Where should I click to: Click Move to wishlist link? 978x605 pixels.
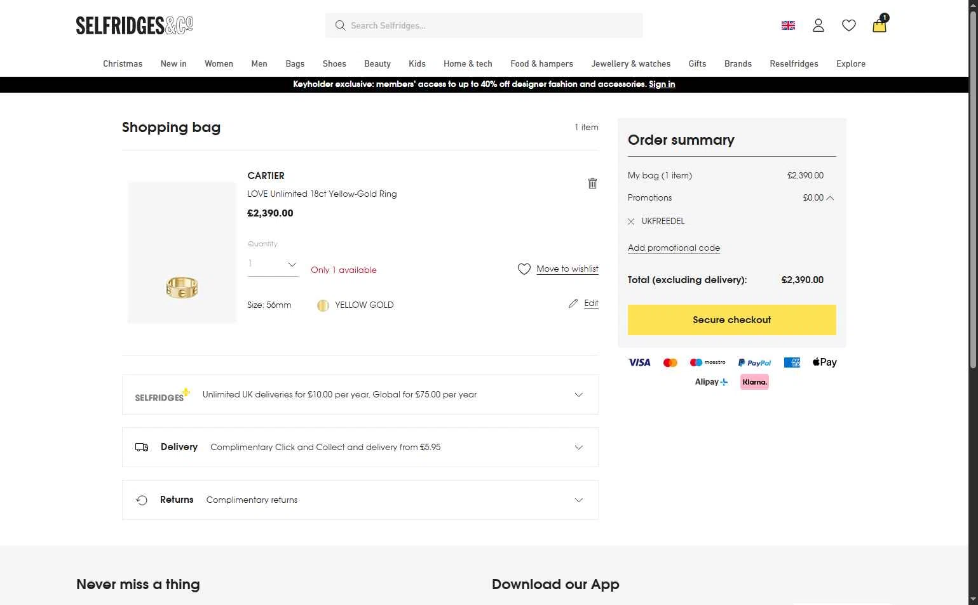click(567, 269)
